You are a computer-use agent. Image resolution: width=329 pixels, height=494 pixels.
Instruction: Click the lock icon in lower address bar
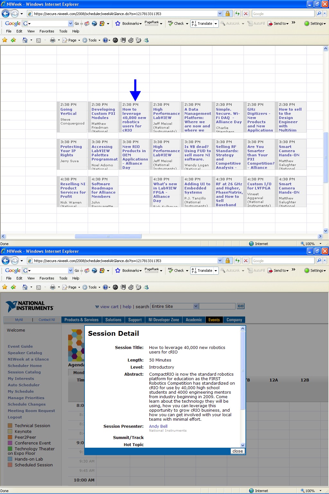(227, 261)
